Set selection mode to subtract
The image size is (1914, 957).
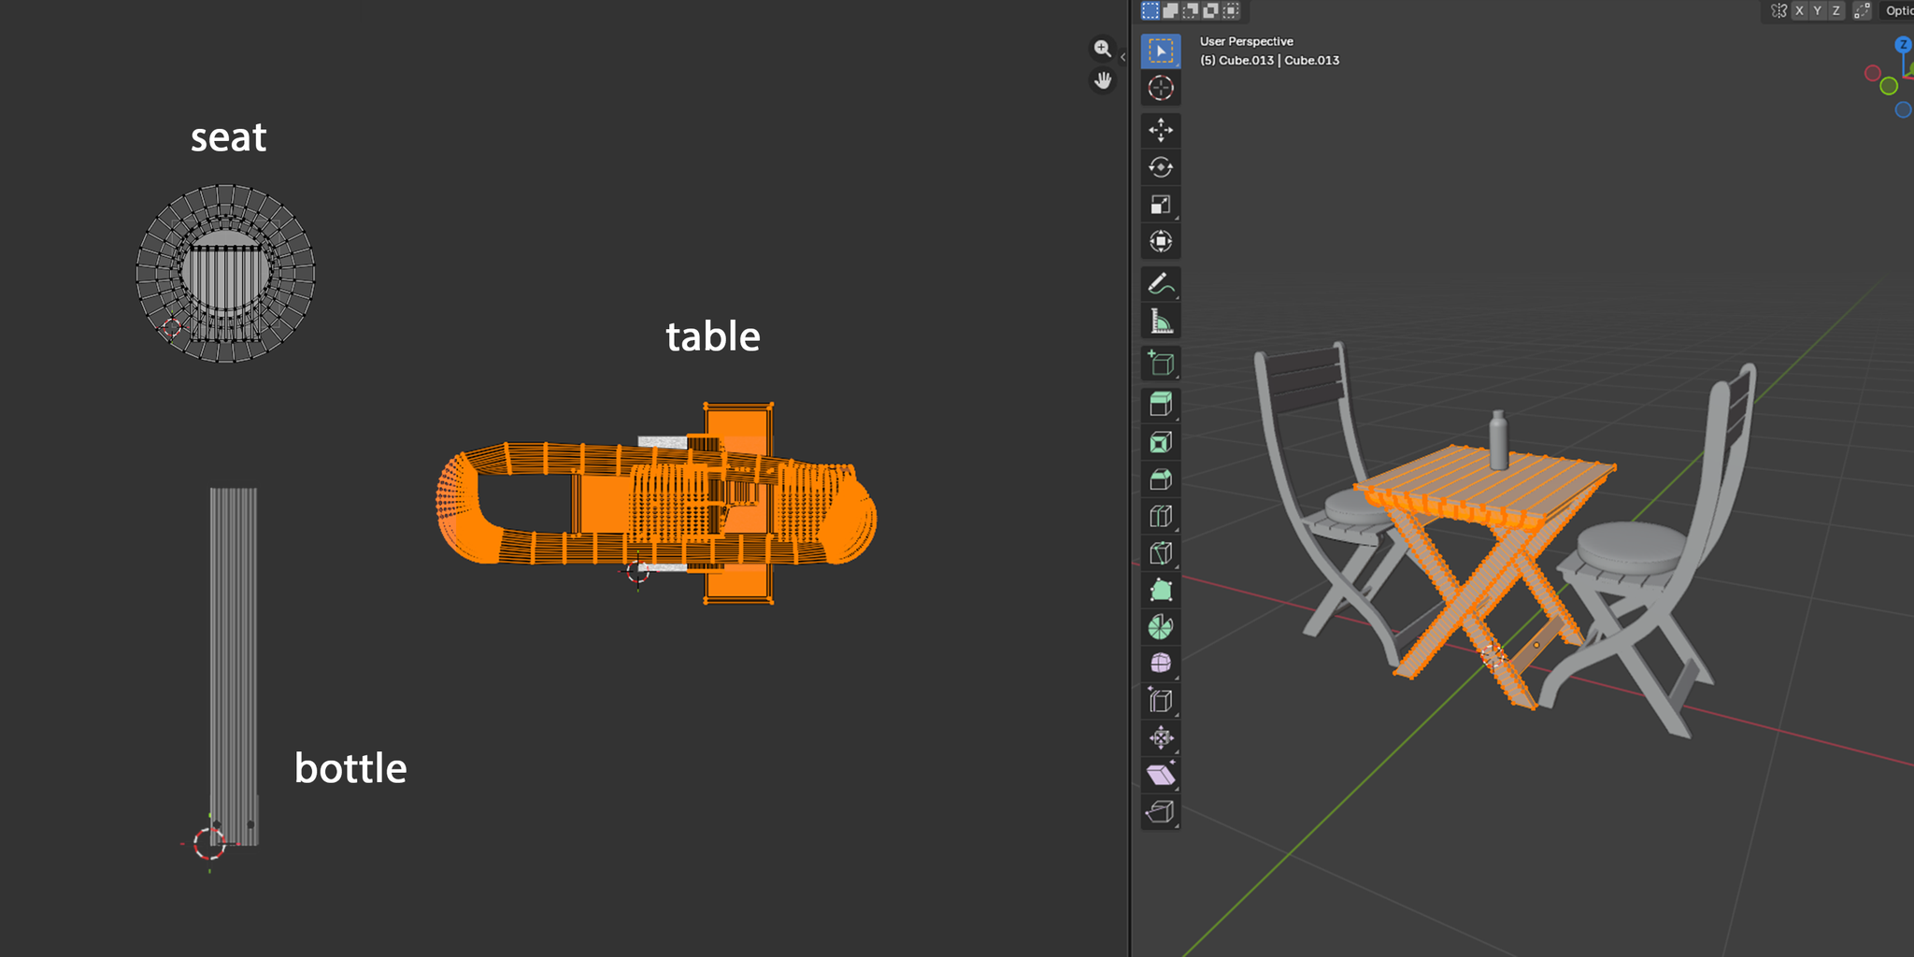(1191, 10)
